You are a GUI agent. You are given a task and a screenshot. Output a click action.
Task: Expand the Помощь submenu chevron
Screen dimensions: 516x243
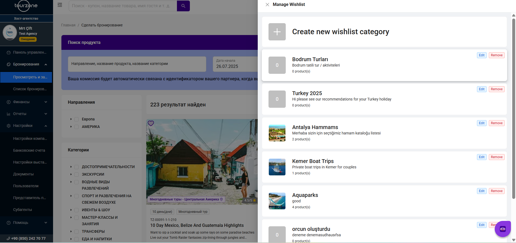(46, 223)
